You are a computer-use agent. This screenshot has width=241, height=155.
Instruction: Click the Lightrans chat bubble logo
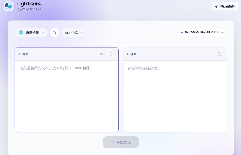click(8, 6)
